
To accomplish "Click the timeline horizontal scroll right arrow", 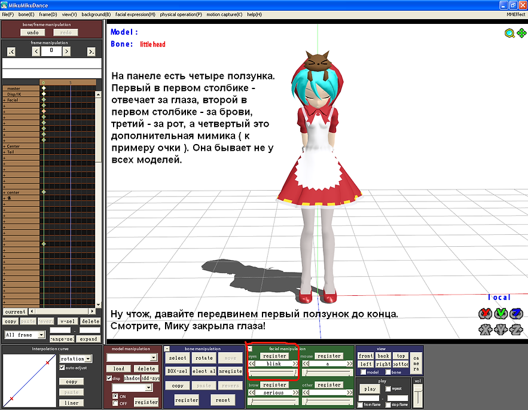I will pyautogui.click(x=92, y=311).
